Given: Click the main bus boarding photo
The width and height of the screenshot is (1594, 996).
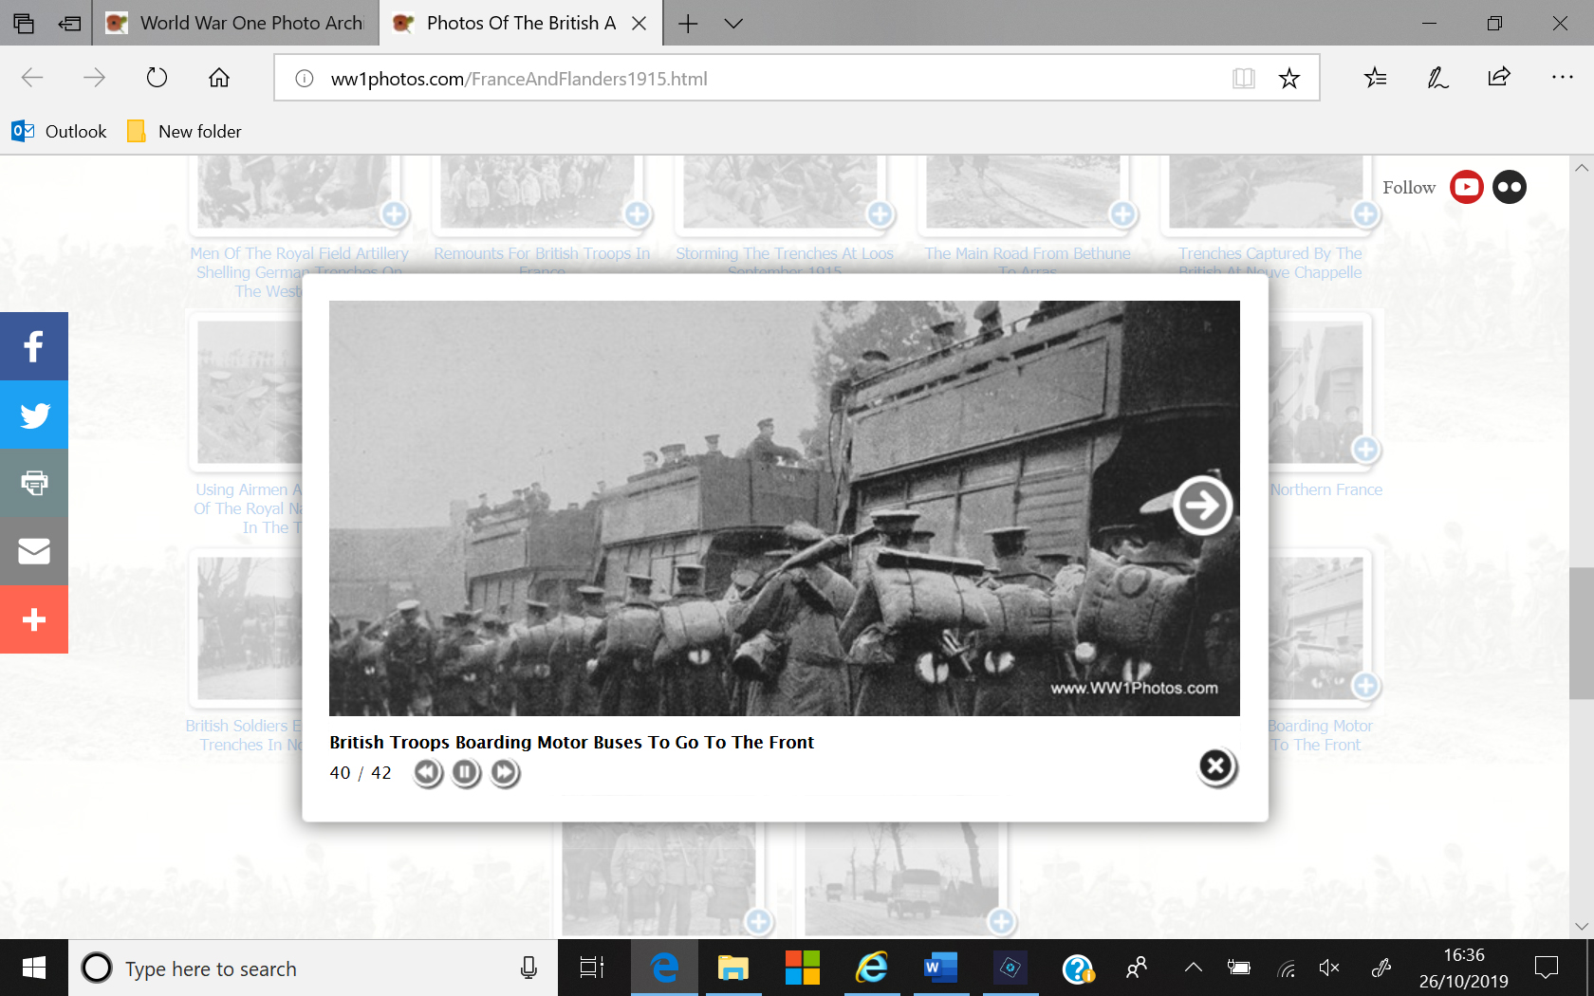Looking at the screenshot, I should pyautogui.click(x=784, y=508).
